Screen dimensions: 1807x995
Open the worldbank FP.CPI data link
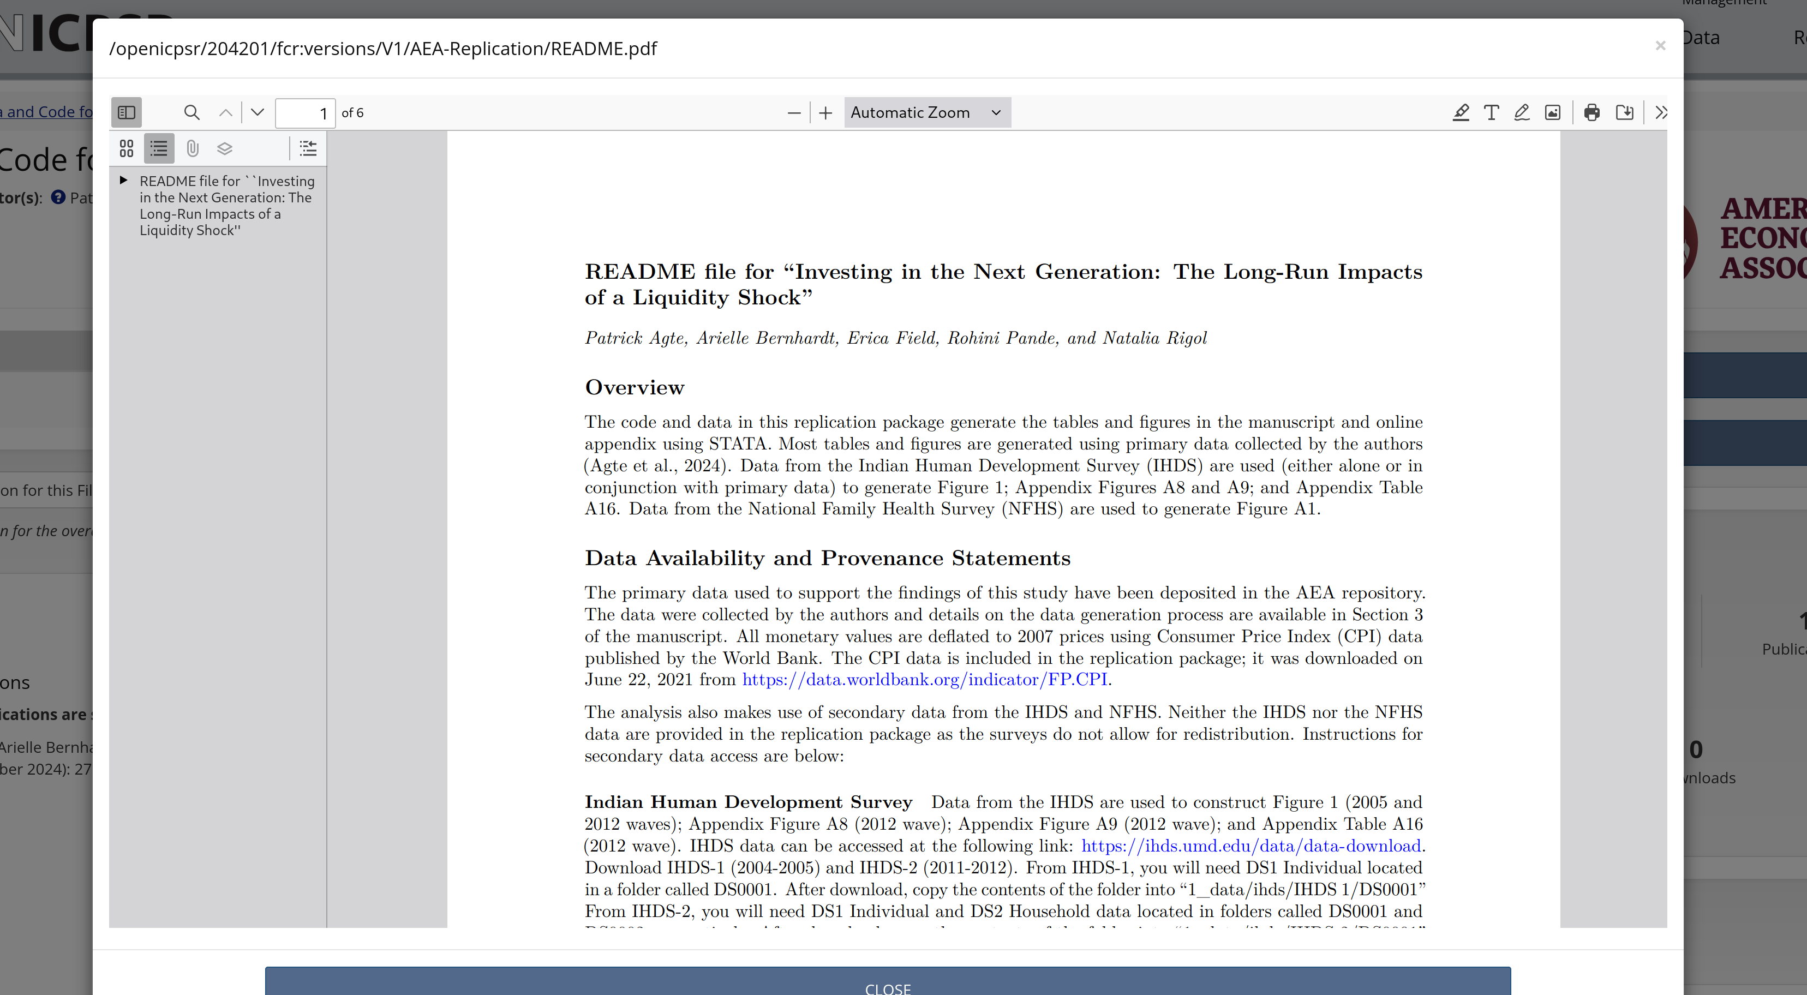click(924, 680)
